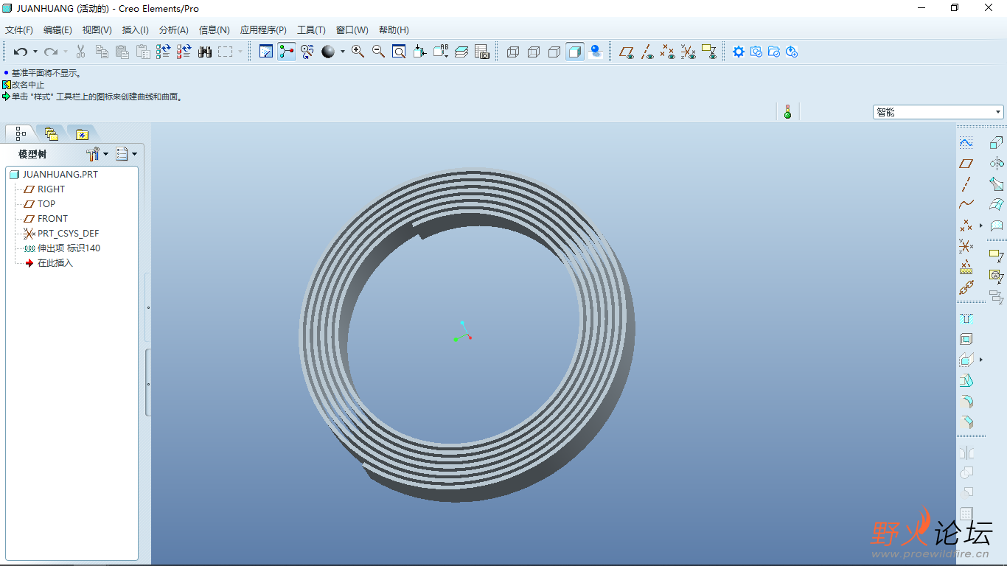Viewport: 1007px width, 566px height.
Task: Select the TOP datum plane
Action: tap(40, 204)
